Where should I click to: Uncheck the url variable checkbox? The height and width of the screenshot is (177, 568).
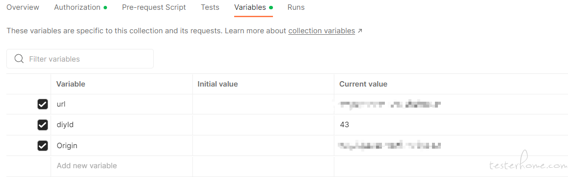coord(43,105)
